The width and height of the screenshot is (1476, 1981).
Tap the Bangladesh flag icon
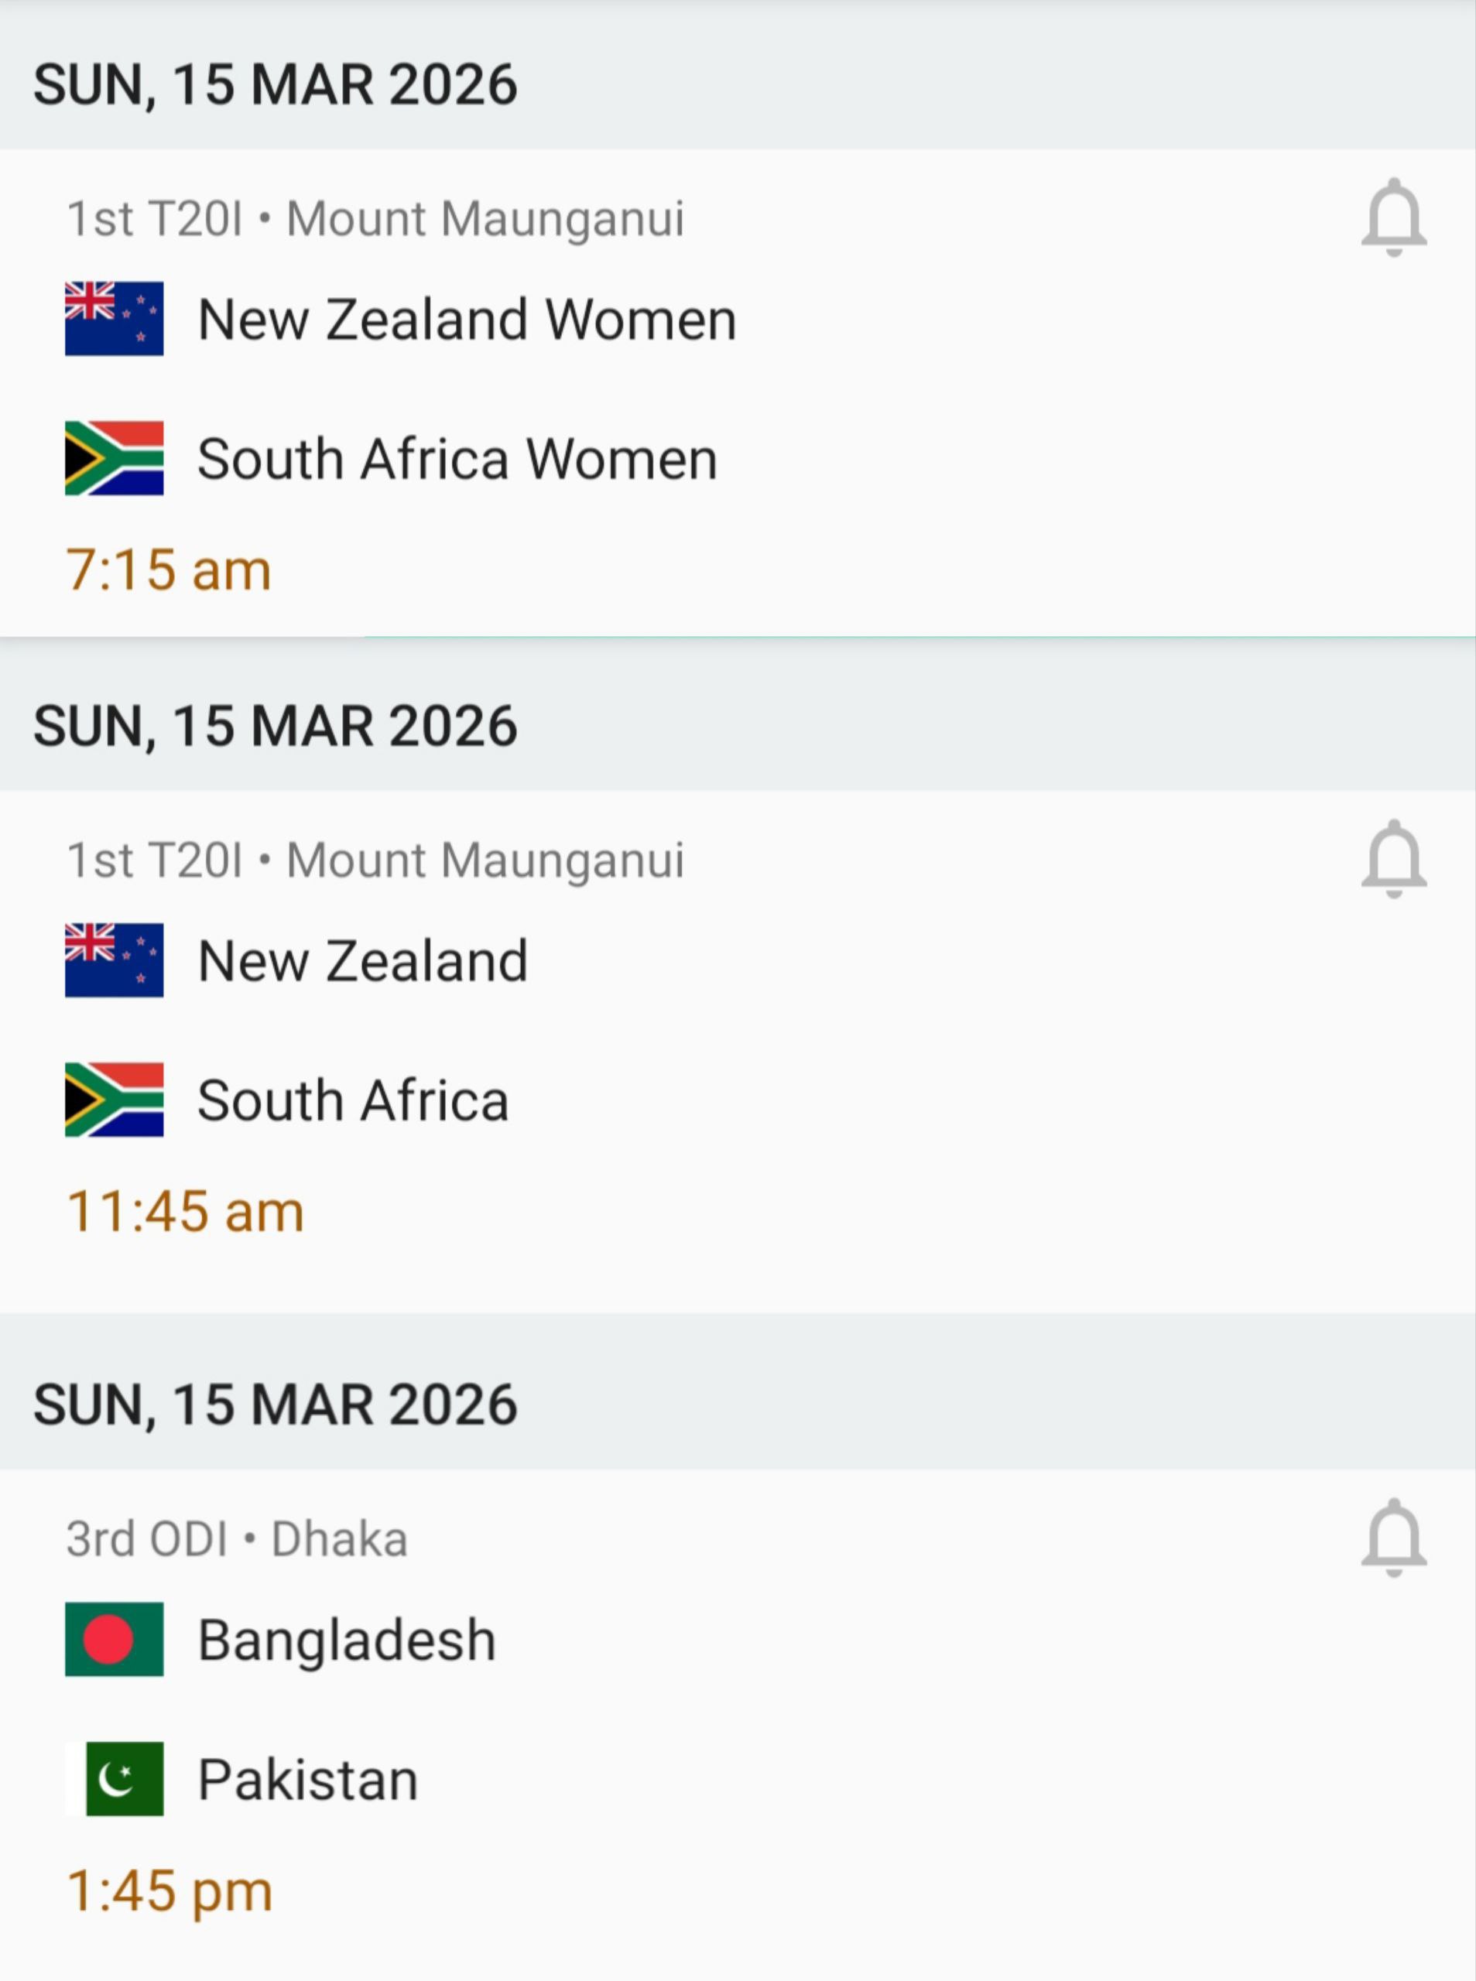coord(115,1639)
